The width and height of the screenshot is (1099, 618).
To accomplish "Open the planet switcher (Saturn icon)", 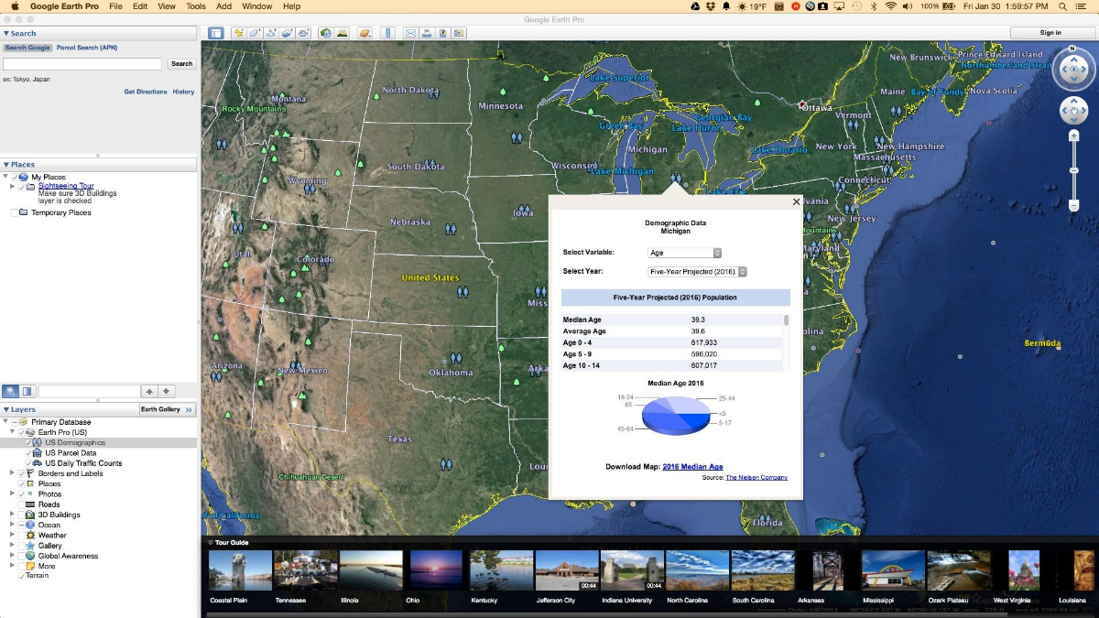I will pos(365,33).
